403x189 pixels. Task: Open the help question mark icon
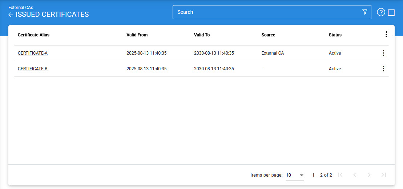pyautogui.click(x=381, y=12)
